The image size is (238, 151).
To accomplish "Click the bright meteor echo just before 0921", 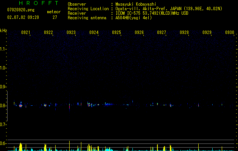I will [21, 105].
